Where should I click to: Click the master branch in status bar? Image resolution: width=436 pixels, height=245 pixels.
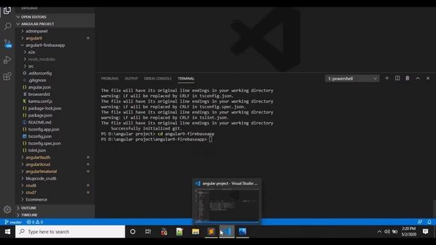13,222
